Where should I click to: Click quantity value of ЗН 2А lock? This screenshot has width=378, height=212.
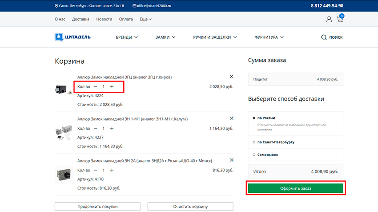(104, 170)
